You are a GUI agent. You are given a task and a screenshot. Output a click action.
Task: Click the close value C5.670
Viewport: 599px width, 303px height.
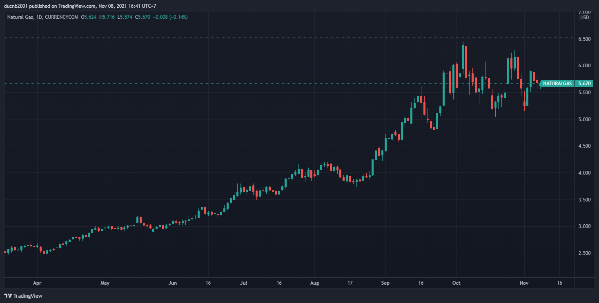(x=143, y=17)
